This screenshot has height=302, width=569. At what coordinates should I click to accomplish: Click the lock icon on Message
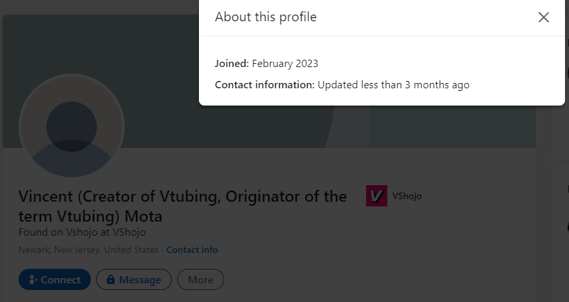[111, 279]
